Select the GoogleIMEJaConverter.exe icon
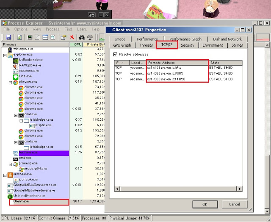Screen dimensions: 271x222 (10, 185)
